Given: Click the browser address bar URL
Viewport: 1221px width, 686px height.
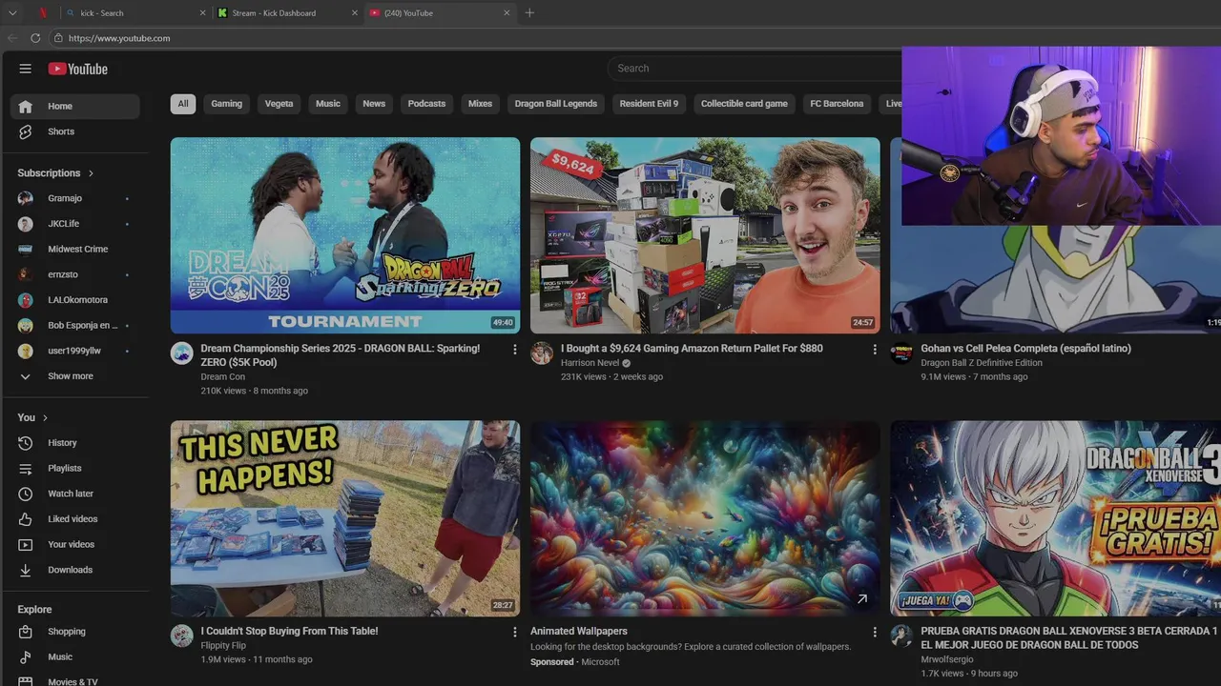Looking at the screenshot, I should coord(119,38).
